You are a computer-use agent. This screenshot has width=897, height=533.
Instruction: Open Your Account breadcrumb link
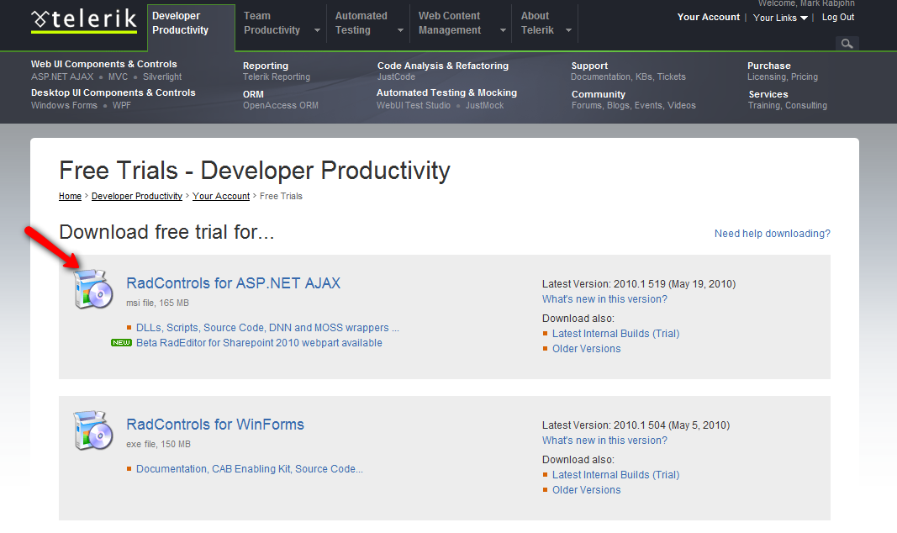221,196
